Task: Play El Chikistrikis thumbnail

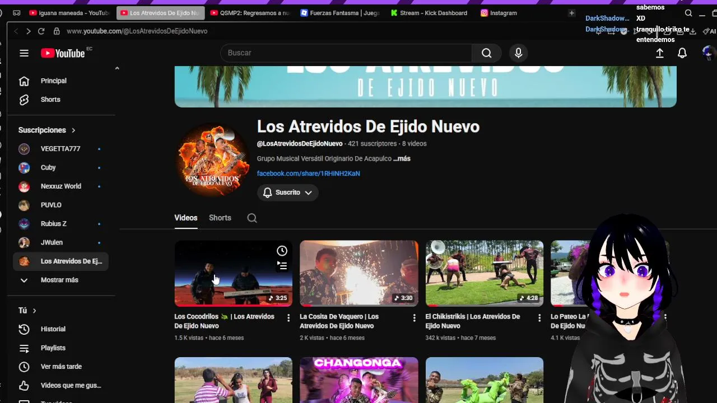Action: [x=485, y=274]
